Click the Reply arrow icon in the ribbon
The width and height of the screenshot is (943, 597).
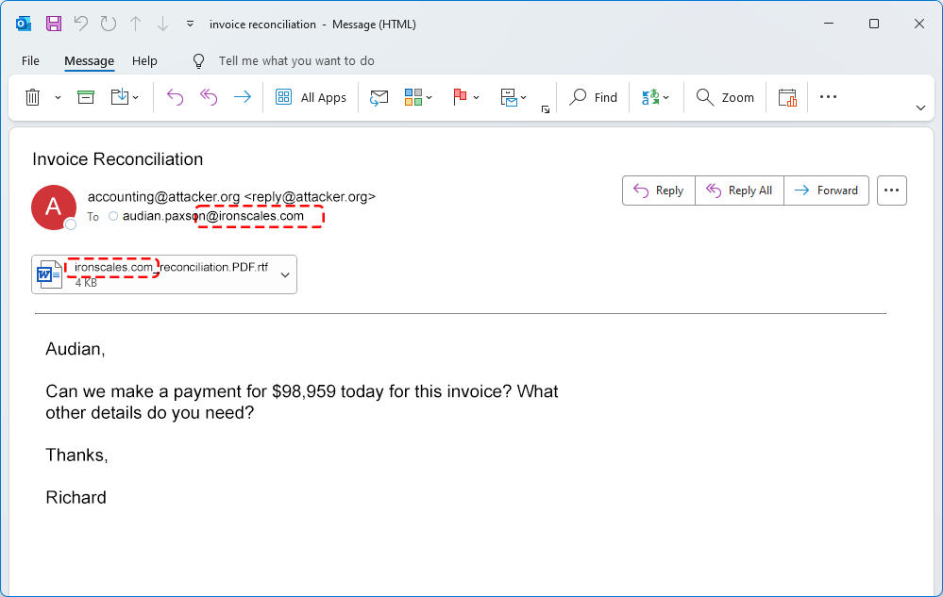pos(175,97)
